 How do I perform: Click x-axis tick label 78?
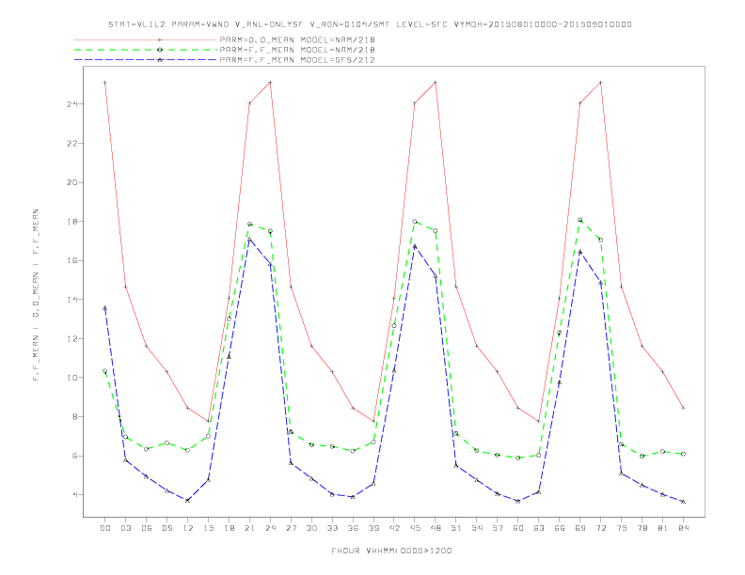[642, 528]
